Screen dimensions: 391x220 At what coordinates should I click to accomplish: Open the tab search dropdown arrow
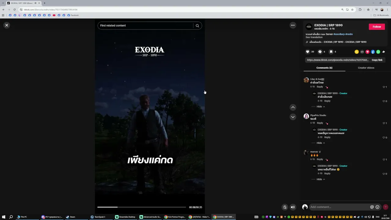3,3
